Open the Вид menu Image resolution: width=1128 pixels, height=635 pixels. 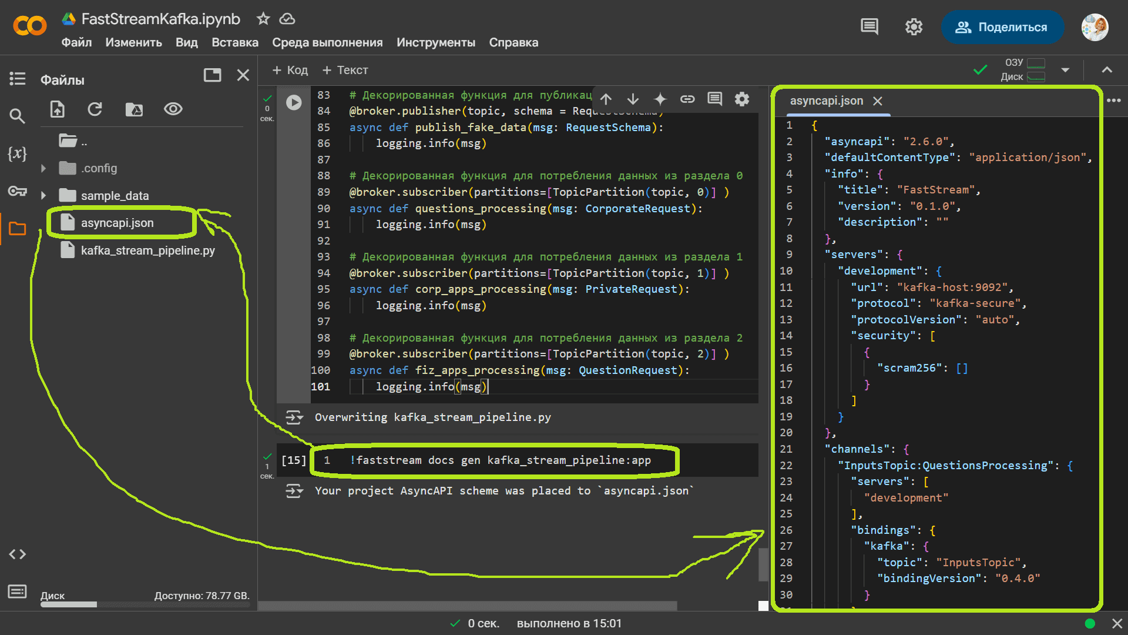pos(186,42)
